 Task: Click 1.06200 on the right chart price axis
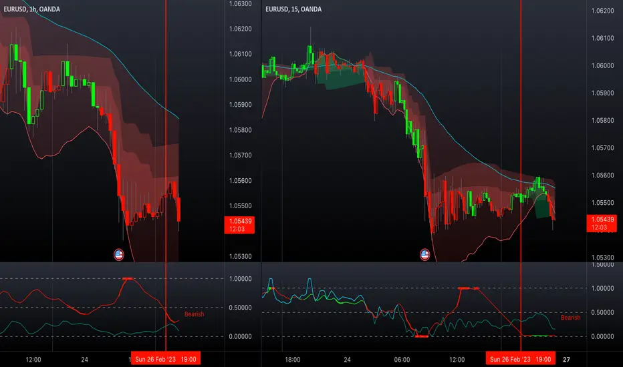[603, 11]
